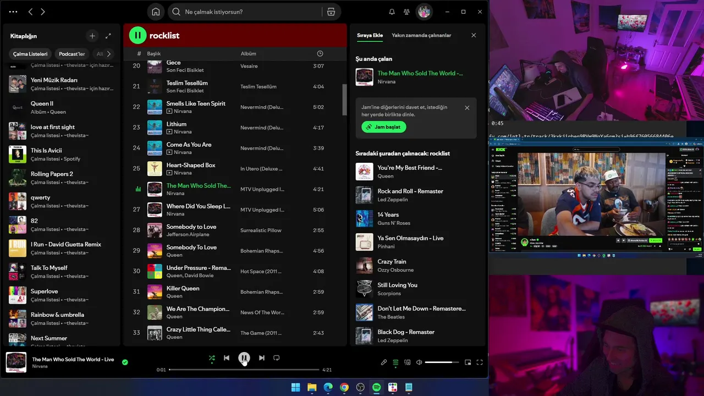Skip to next track
Viewport: 704px width, 396px height.
[x=261, y=358]
